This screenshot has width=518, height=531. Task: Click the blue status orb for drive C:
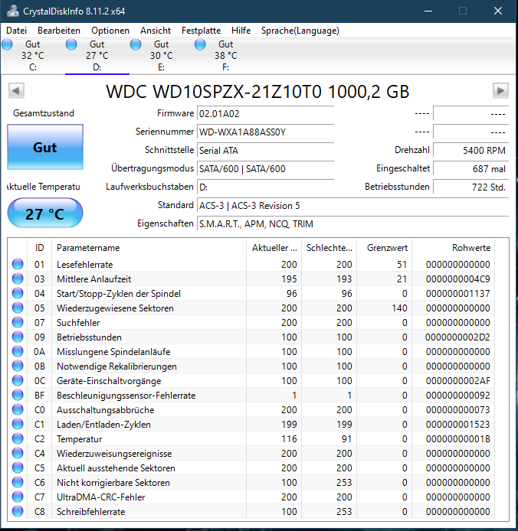(x=7, y=44)
